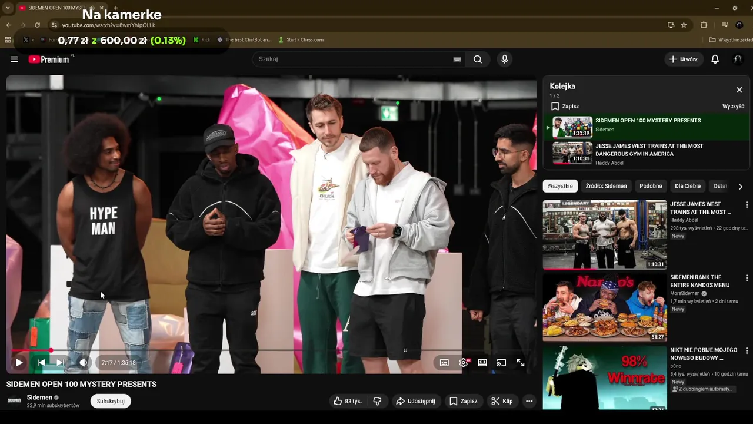Select the Wszystkie filter chip
This screenshot has height=424, width=753.
(x=560, y=186)
